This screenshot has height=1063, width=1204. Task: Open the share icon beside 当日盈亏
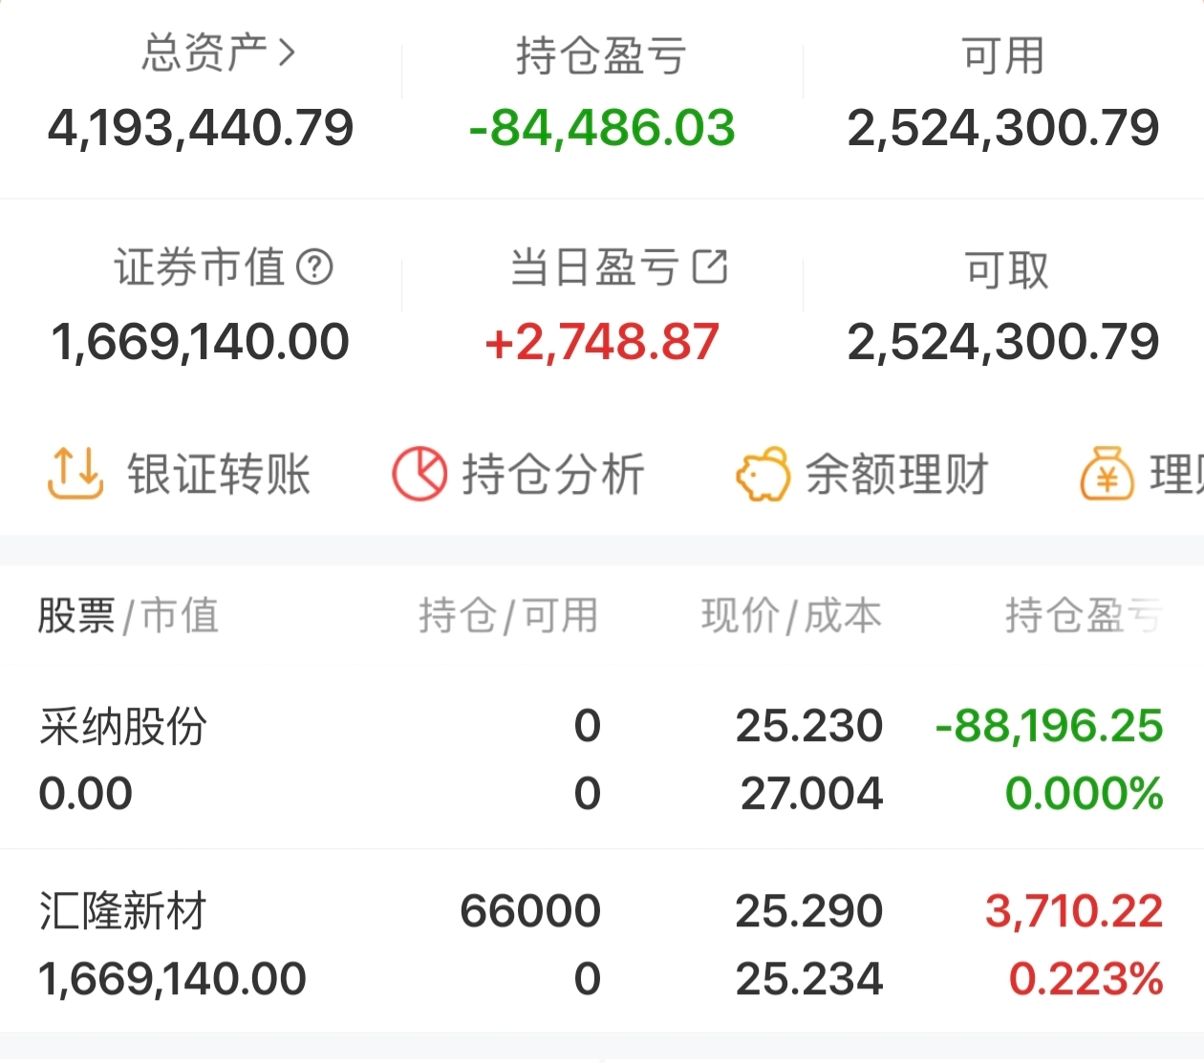point(710,266)
